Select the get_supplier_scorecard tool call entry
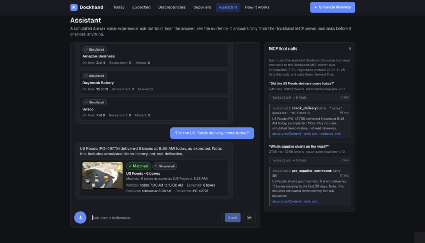The width and height of the screenshot is (425, 243). click(x=310, y=186)
